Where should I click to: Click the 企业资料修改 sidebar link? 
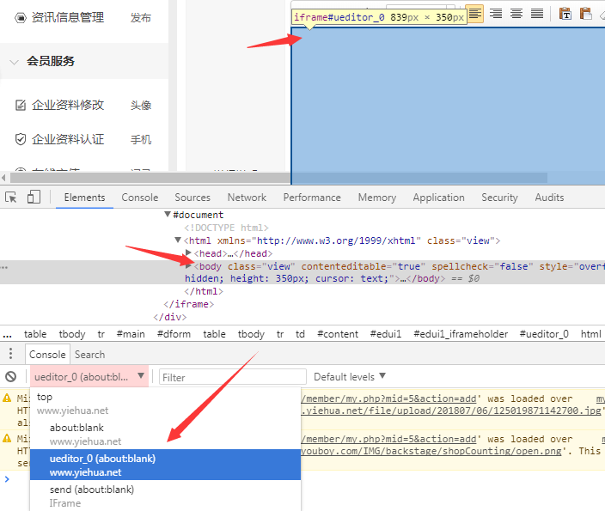pos(68,105)
